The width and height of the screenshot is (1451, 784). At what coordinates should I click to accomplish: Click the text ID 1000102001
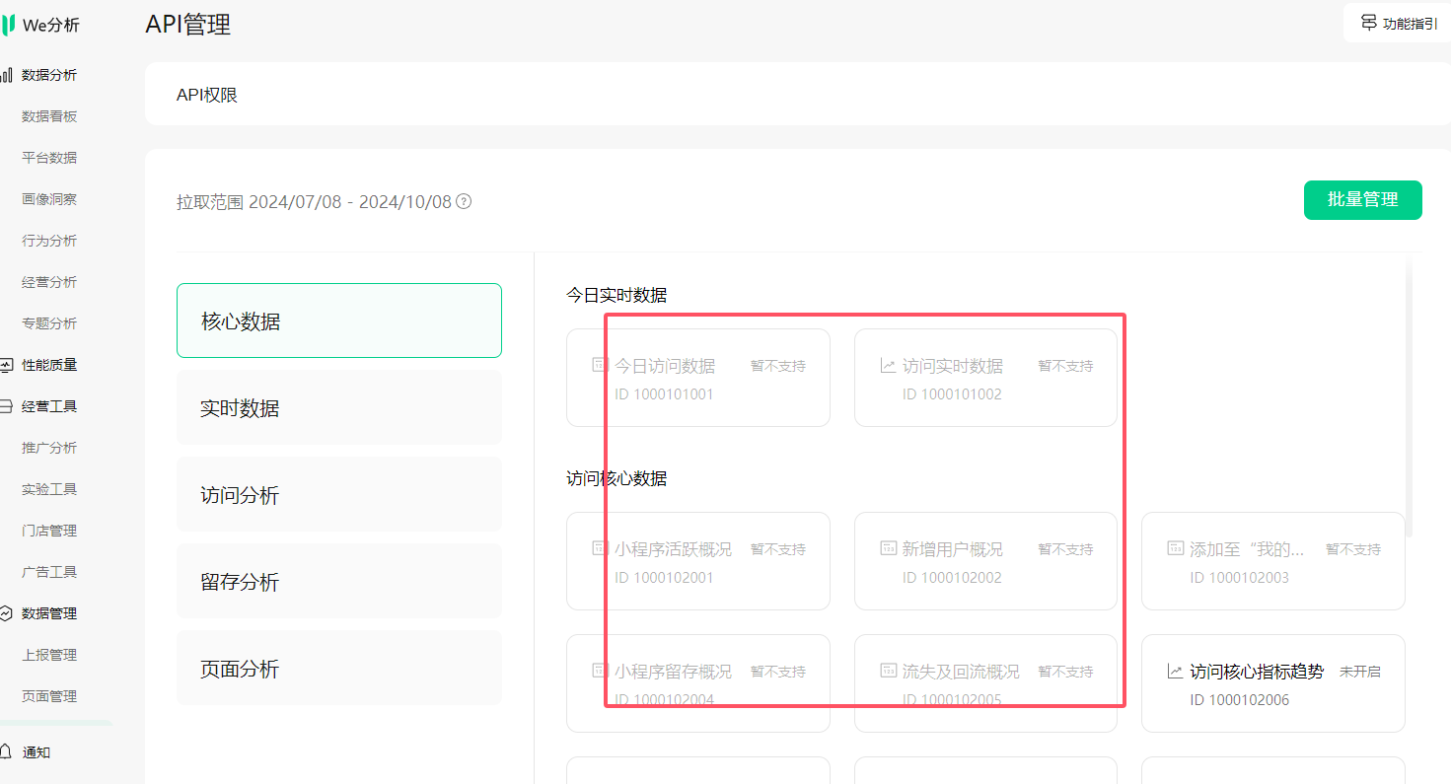click(x=664, y=578)
